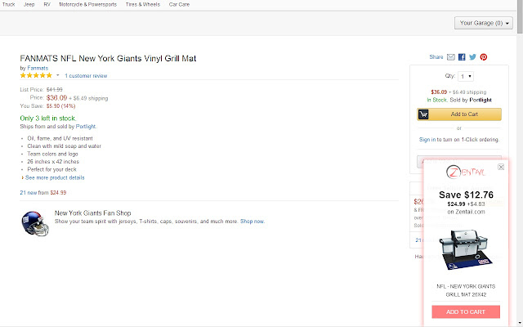Open the Car Care menu
523x327 pixels.
tap(179, 4)
